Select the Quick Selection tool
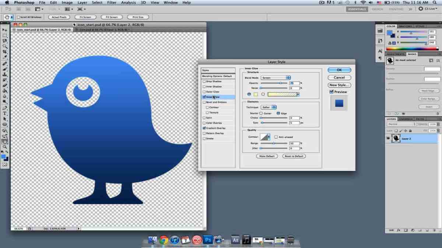Screen dimensions: 442x248 pos(5,46)
